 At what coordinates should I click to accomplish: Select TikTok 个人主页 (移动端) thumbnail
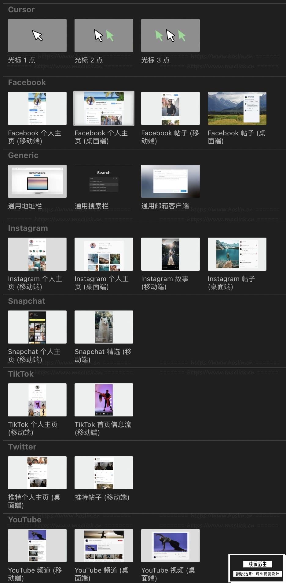pyautogui.click(x=37, y=400)
